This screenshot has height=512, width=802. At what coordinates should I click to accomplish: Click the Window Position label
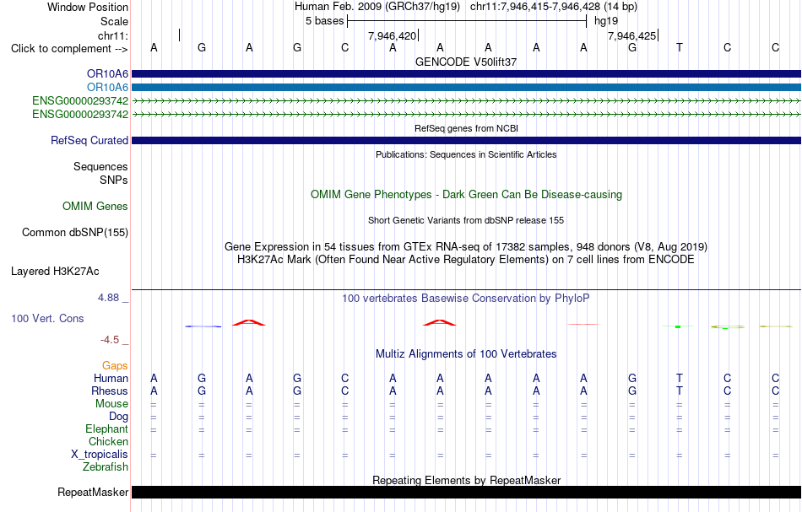point(88,7)
